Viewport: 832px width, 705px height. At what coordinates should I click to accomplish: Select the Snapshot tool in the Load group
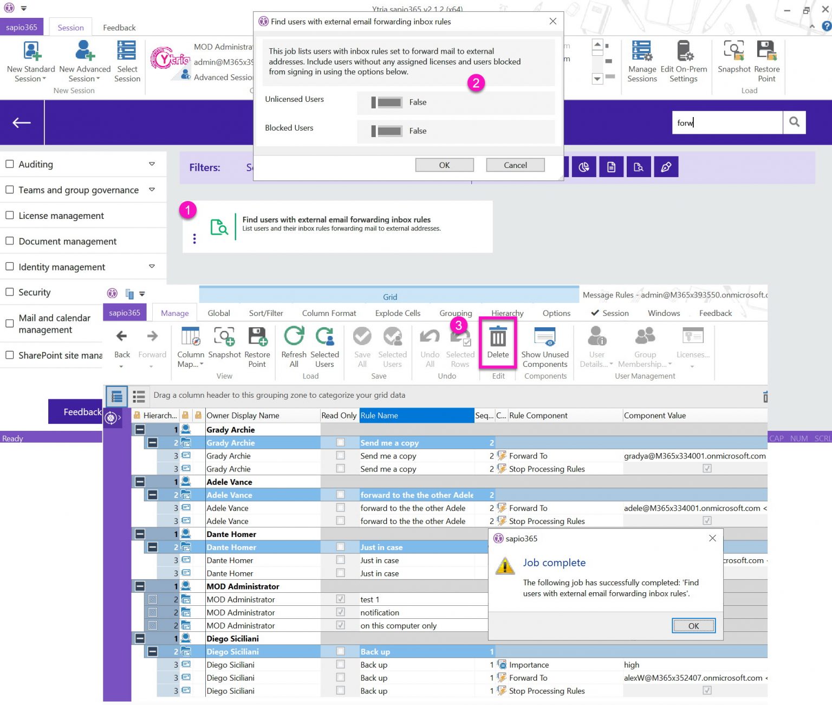734,60
